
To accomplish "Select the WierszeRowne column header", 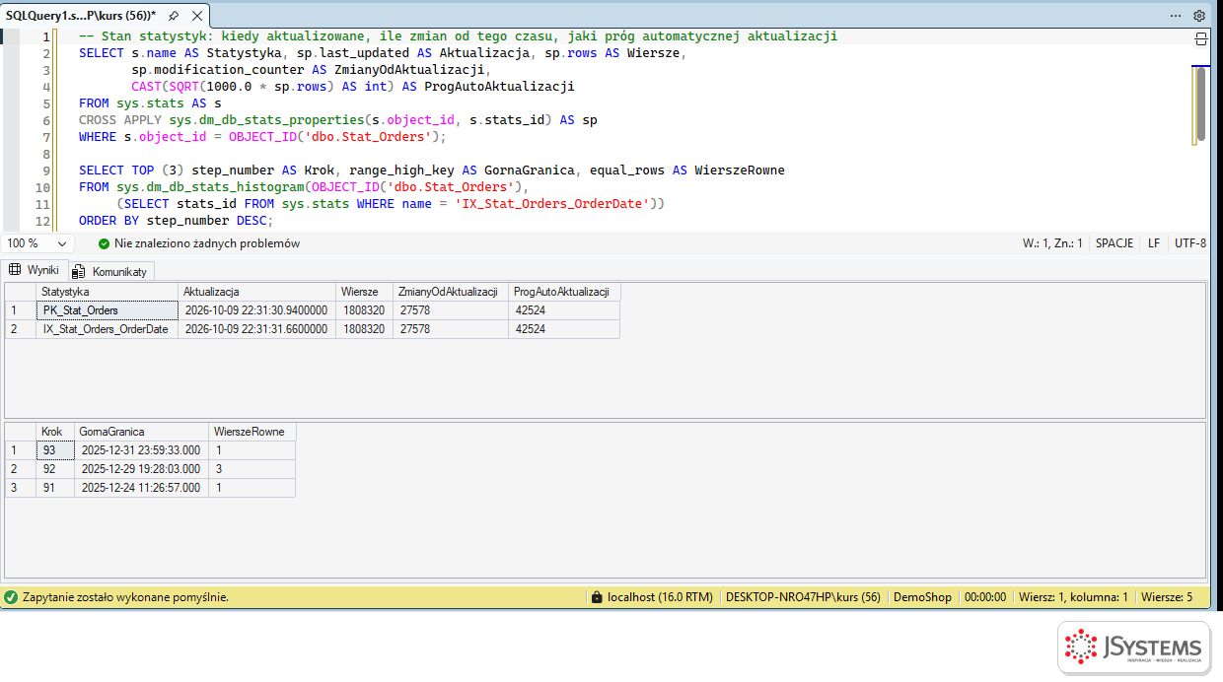I will click(x=252, y=432).
